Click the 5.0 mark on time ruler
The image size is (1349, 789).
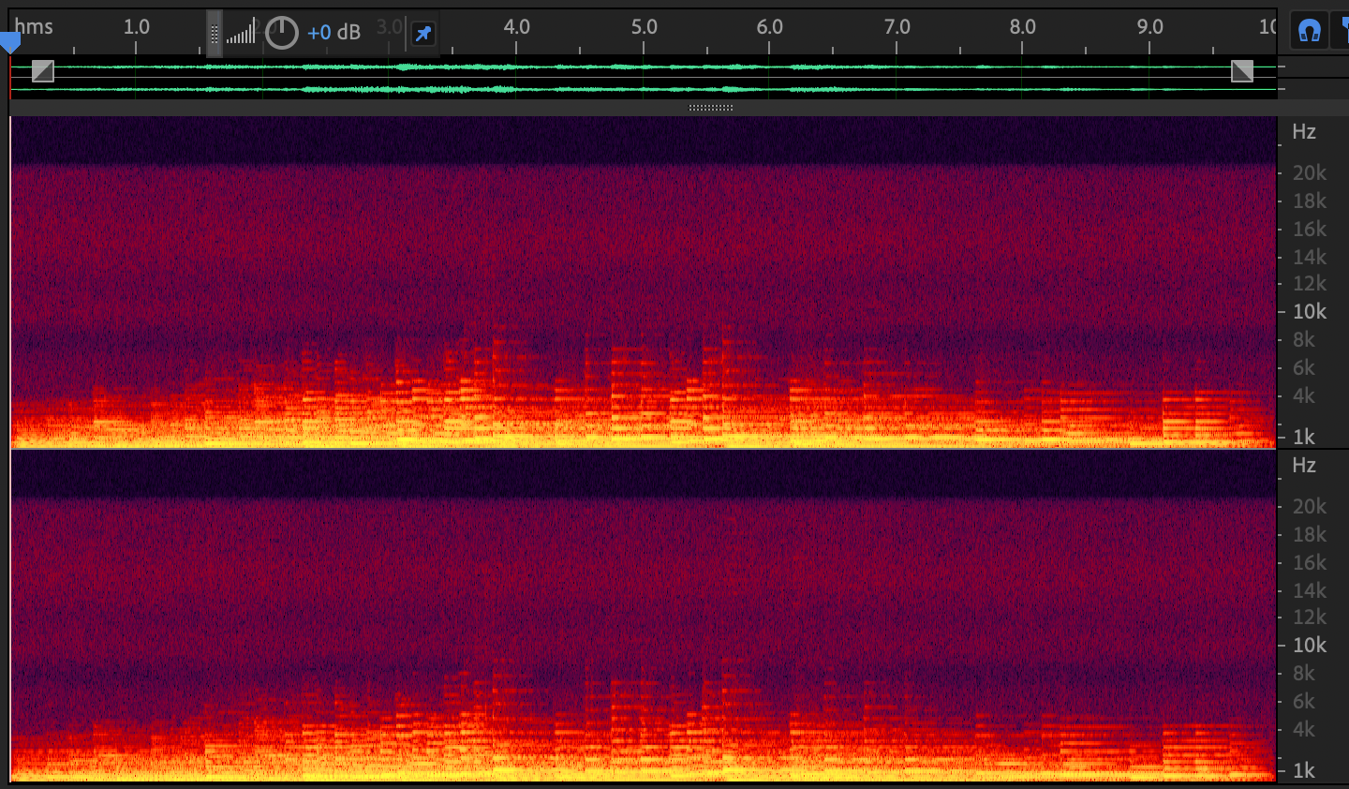point(644,27)
